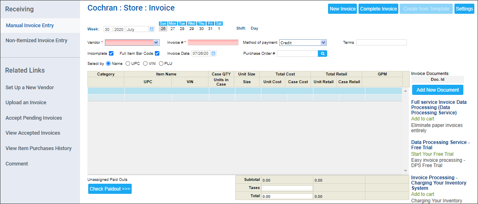The width and height of the screenshot is (478, 204).
Task: Focus the Taxes input field
Action: point(287,188)
